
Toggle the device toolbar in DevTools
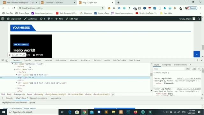coord(7,60)
